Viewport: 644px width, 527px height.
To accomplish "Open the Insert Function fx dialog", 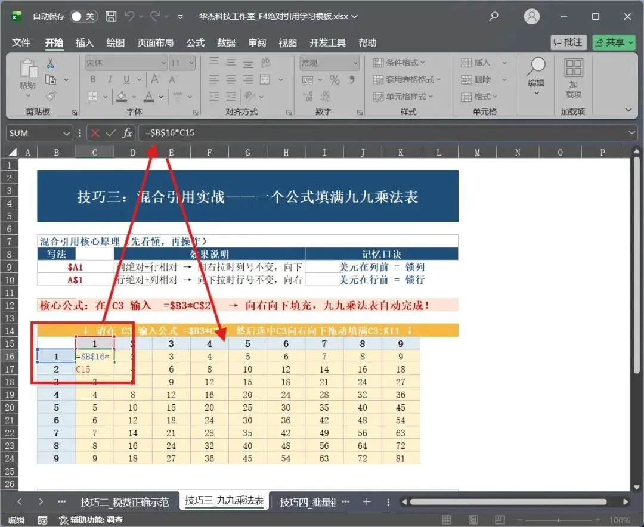I will point(127,133).
